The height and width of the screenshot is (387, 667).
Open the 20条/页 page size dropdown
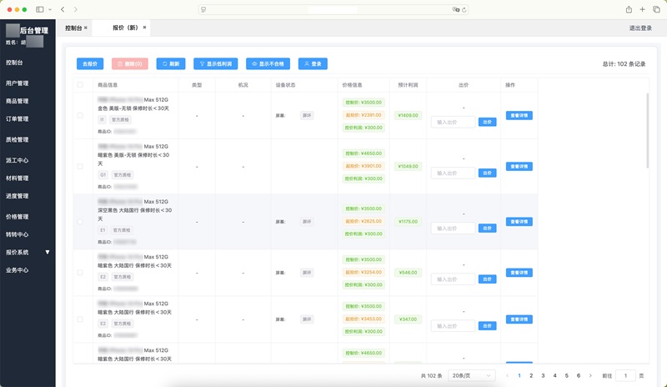(x=472, y=376)
